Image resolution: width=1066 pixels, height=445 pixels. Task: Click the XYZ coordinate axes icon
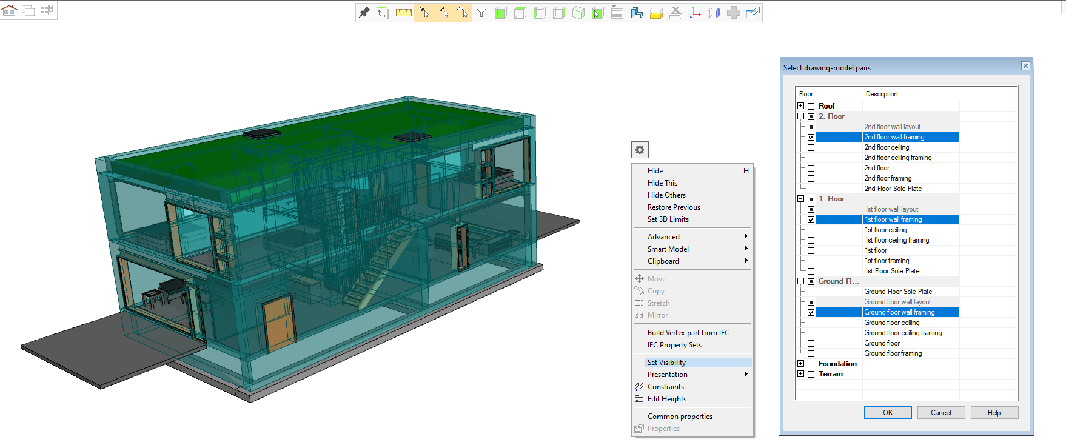(x=695, y=13)
